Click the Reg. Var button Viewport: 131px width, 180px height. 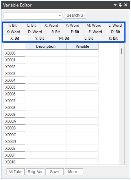tap(35, 172)
